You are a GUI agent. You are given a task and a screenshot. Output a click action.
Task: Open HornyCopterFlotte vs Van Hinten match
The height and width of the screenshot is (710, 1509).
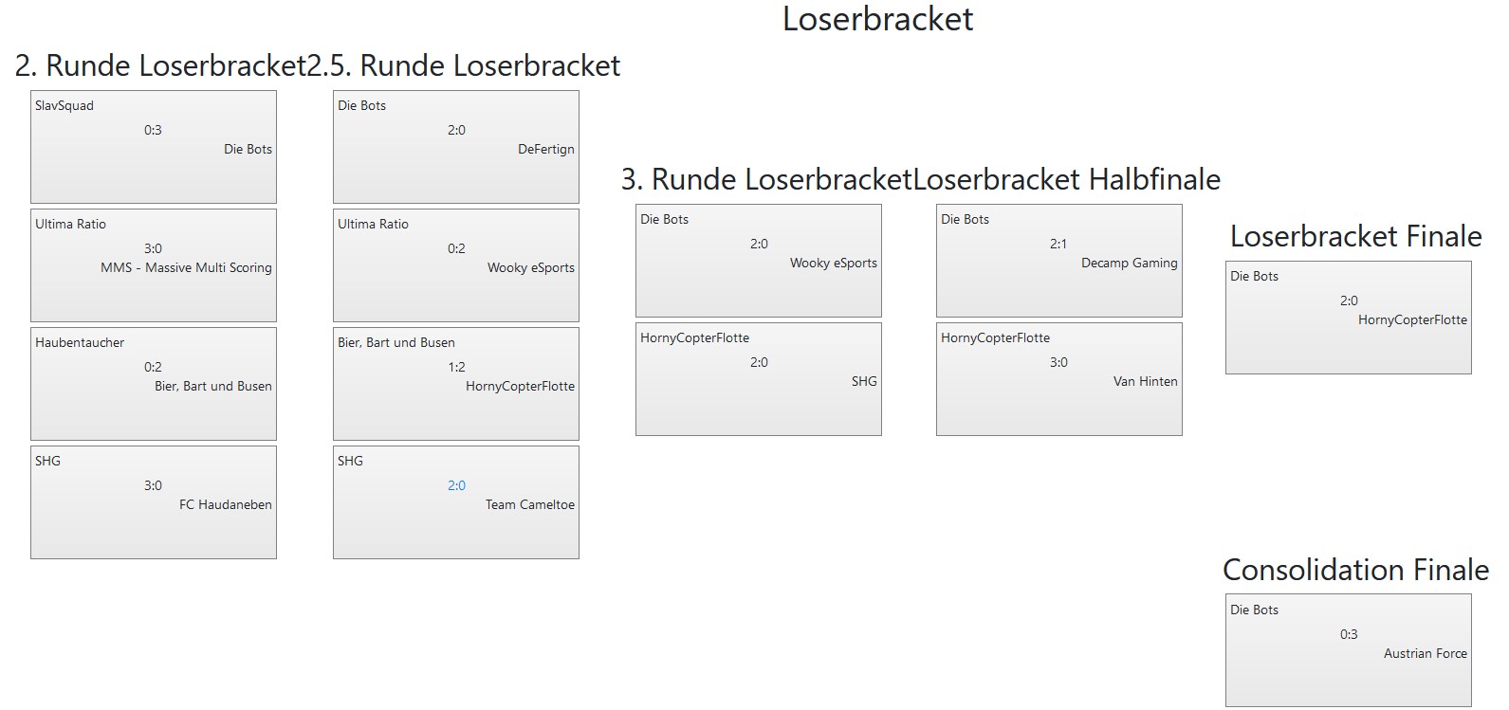(x=1059, y=379)
